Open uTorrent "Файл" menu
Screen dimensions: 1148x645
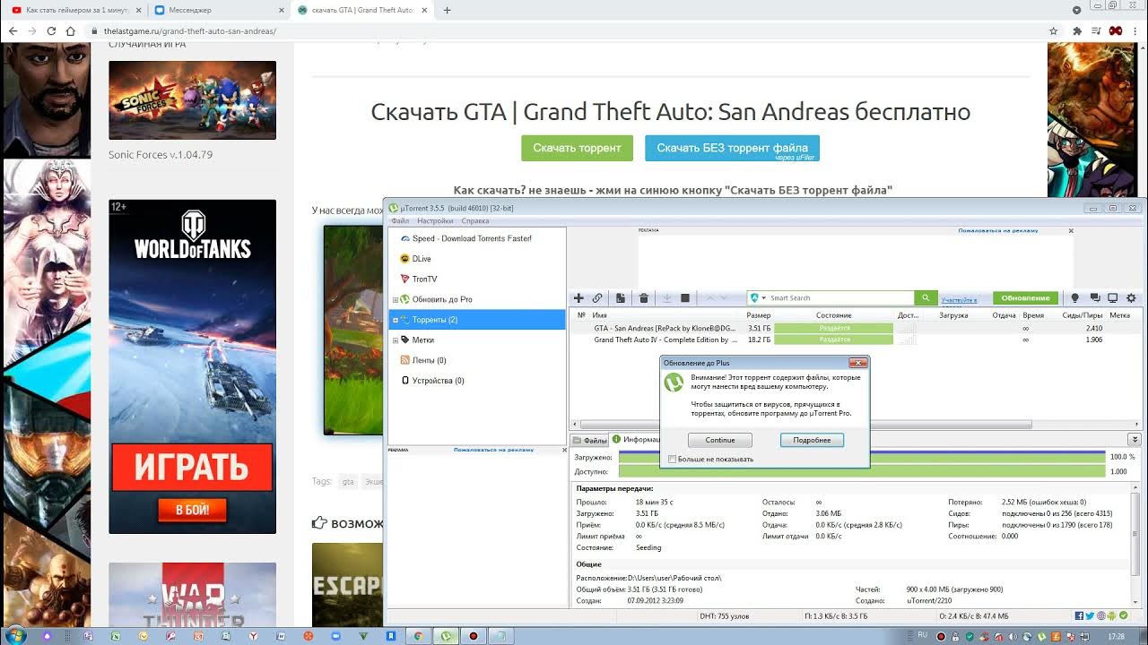point(400,220)
